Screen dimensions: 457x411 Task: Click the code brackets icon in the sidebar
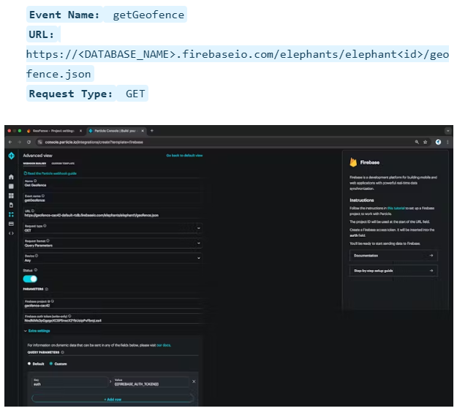tap(11, 233)
